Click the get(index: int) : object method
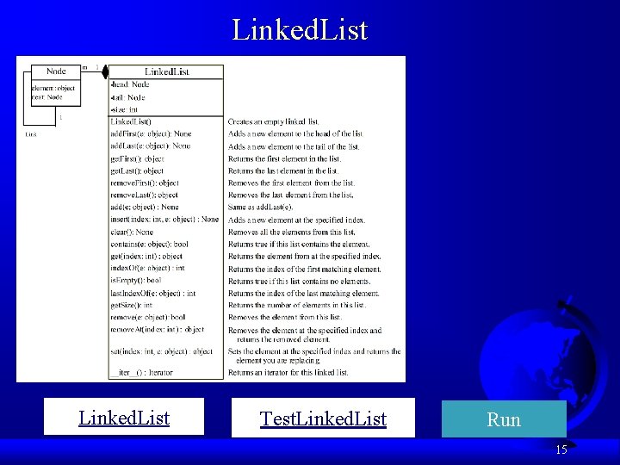Screen dimensions: 620x465 [146, 257]
